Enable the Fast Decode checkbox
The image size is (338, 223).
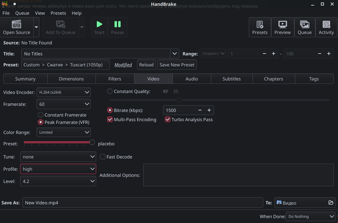coord(103,157)
